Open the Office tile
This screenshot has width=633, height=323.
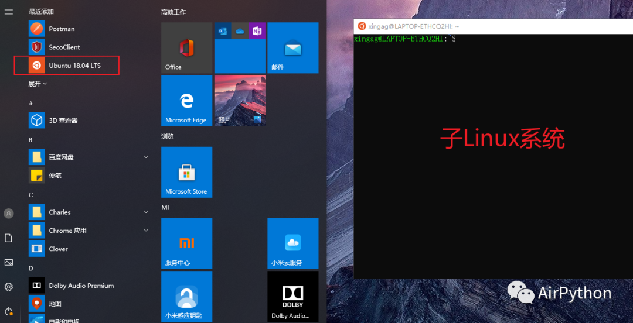(x=186, y=47)
